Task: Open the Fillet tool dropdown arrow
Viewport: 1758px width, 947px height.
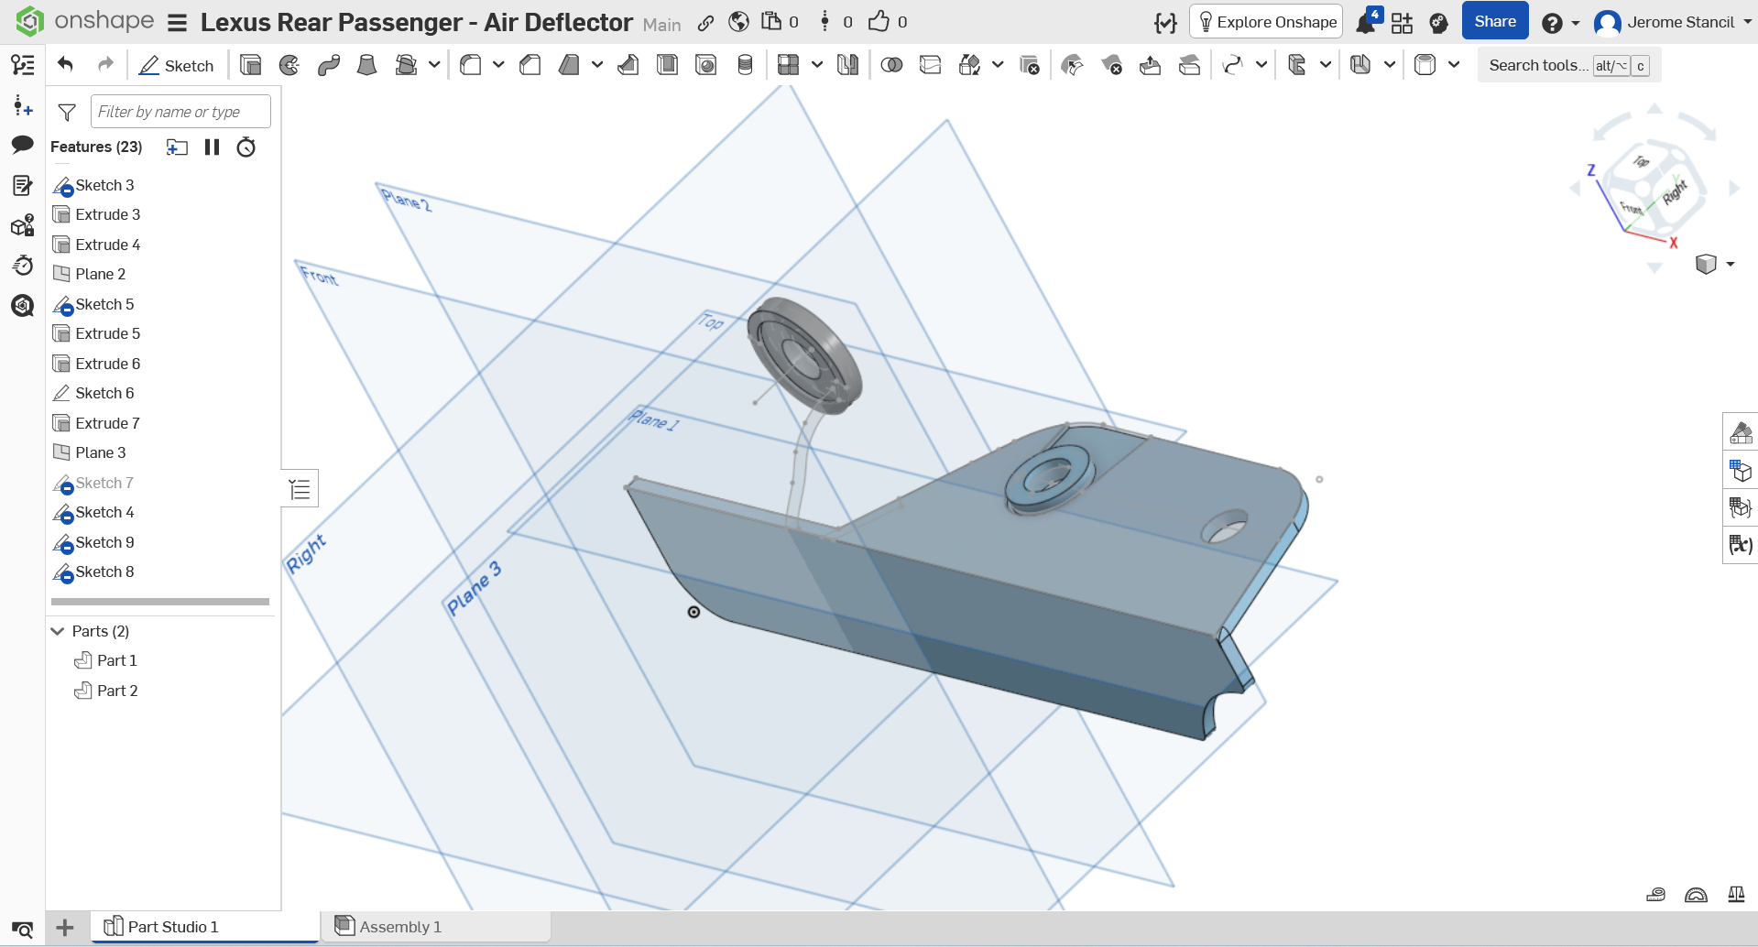Action: tap(498, 65)
